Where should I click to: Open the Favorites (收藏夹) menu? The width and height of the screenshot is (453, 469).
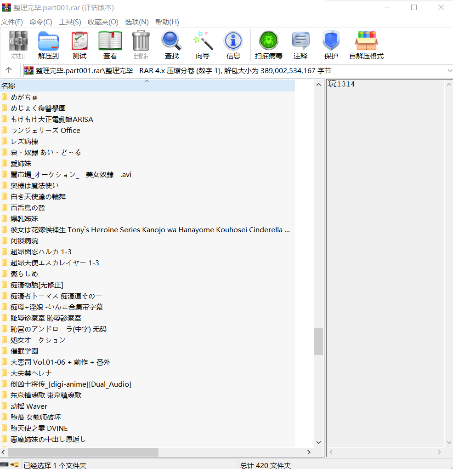[x=103, y=22]
